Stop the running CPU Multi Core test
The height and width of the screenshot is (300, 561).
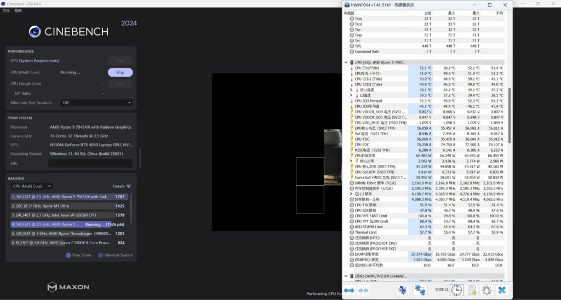pos(120,72)
